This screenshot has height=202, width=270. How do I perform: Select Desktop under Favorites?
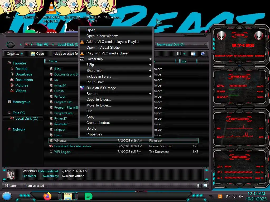[x=22, y=69]
